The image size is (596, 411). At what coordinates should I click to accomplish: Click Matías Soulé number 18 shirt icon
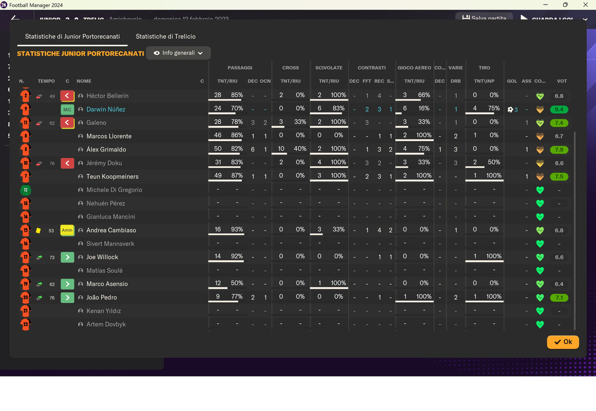pyautogui.click(x=26, y=271)
